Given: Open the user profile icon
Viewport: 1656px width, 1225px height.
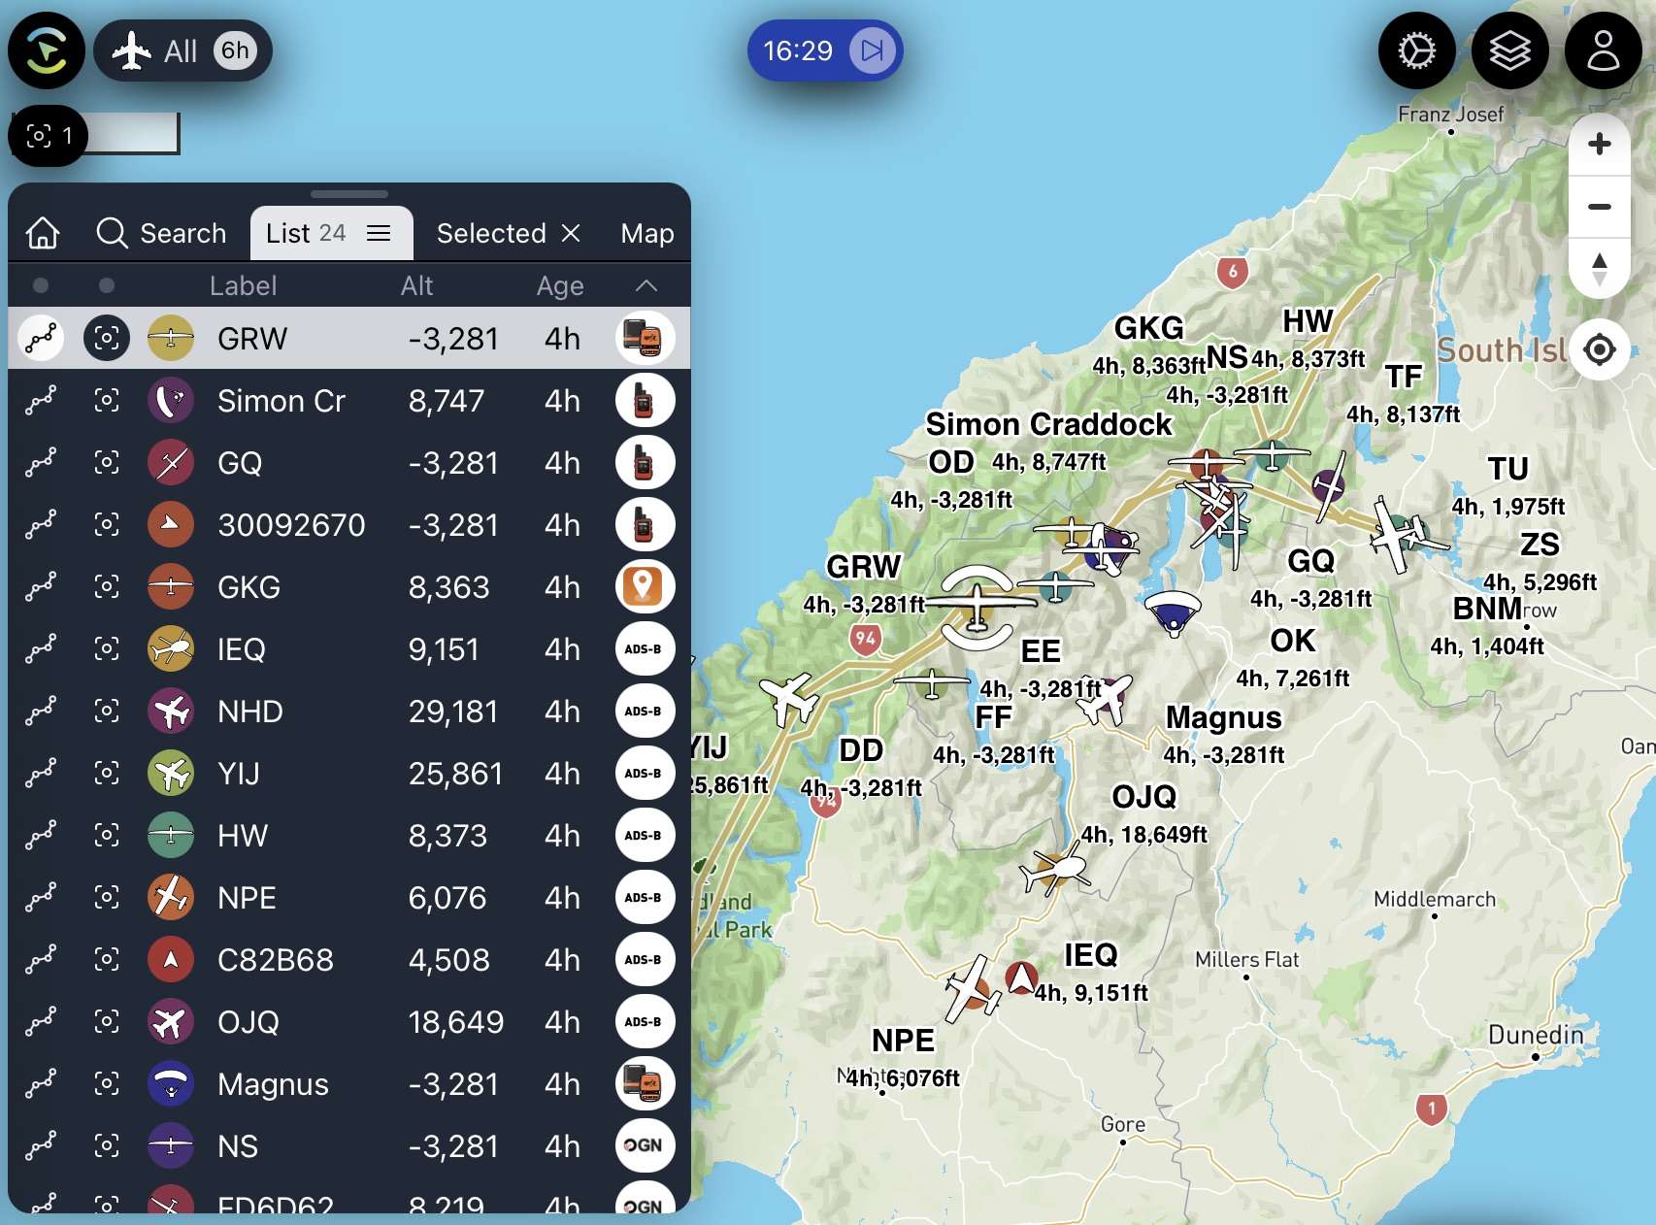Looking at the screenshot, I should click(x=1603, y=50).
